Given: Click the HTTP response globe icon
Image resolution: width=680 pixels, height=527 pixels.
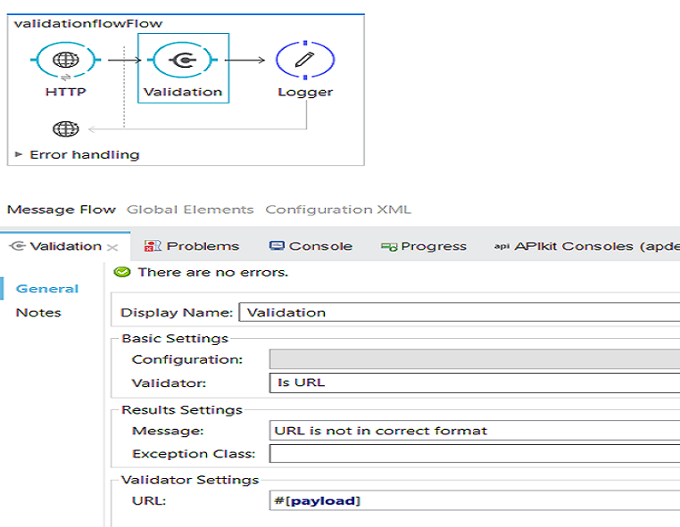Looking at the screenshot, I should click(x=65, y=129).
